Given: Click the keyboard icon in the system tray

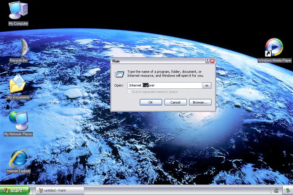Looking at the screenshot, I should point(277,190).
